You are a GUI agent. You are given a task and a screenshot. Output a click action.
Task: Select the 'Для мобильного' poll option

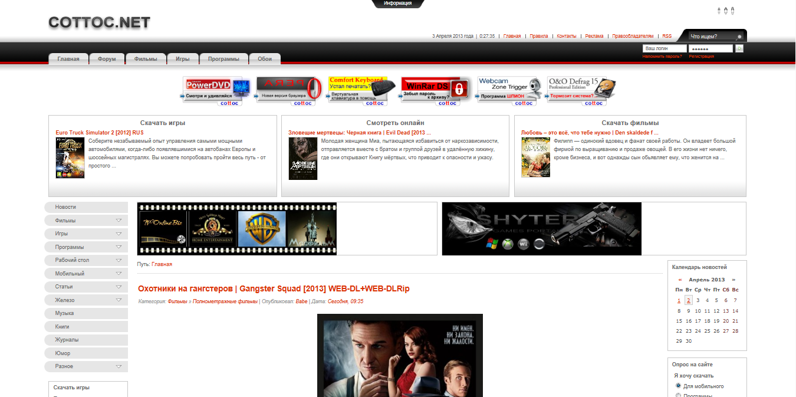(678, 386)
